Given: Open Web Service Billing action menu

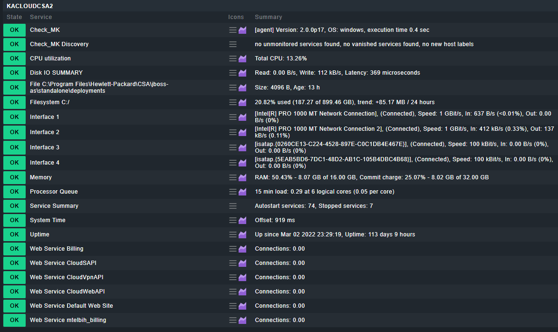Looking at the screenshot, I should tap(233, 249).
